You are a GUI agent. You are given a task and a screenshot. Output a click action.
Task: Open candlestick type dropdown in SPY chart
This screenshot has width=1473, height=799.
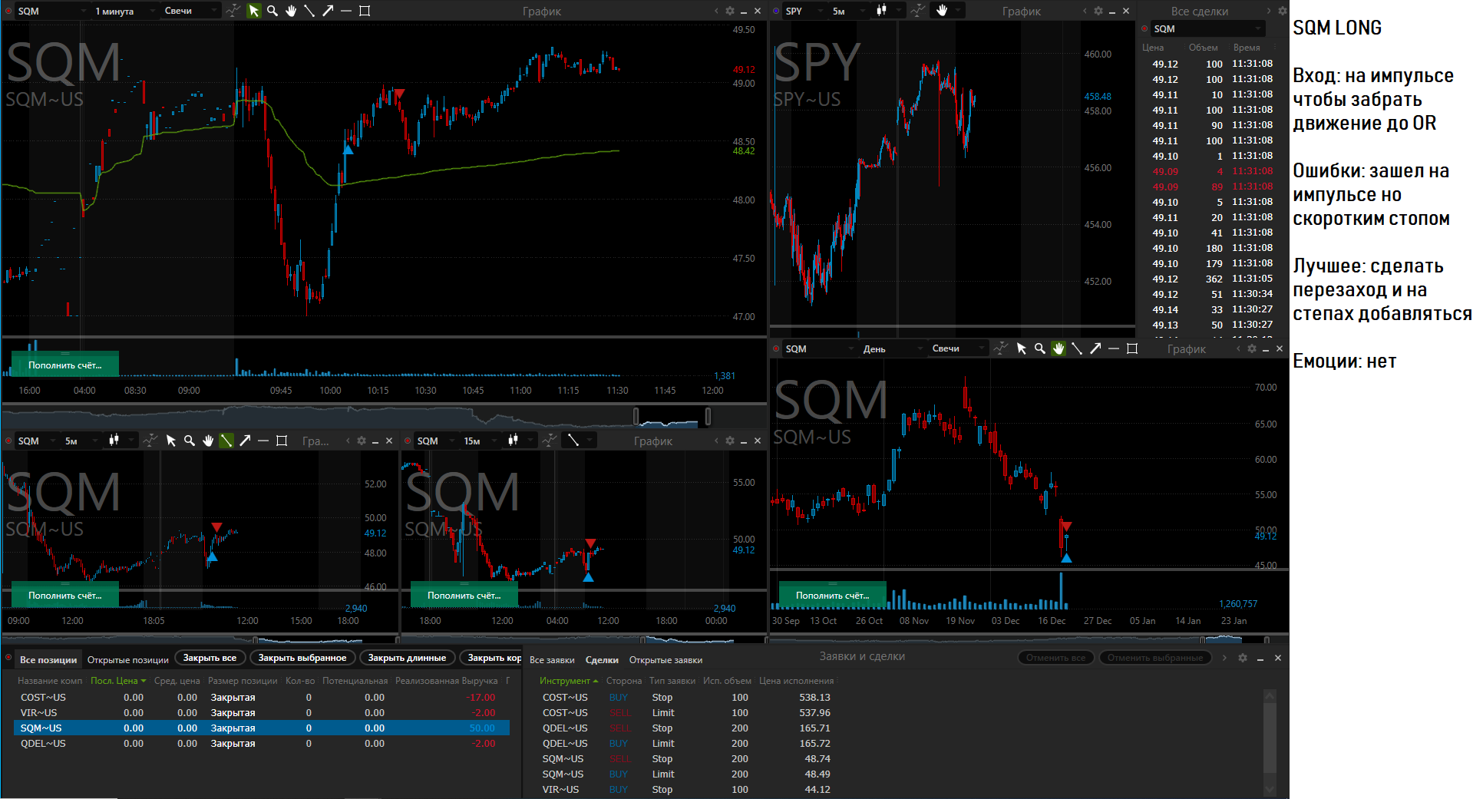tap(887, 11)
